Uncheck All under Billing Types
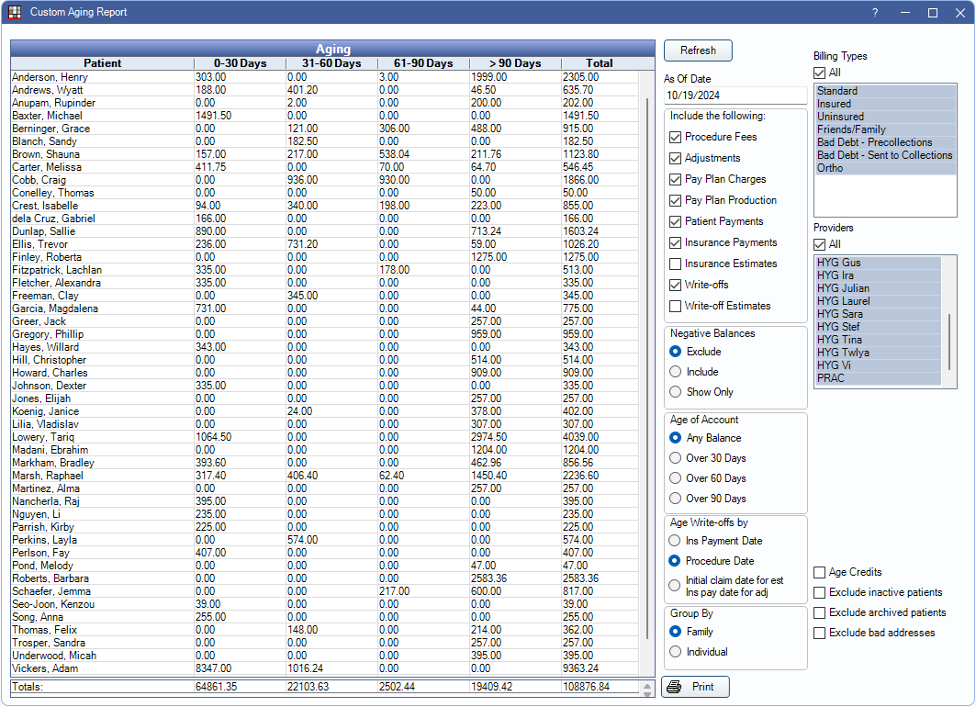 pyautogui.click(x=819, y=73)
